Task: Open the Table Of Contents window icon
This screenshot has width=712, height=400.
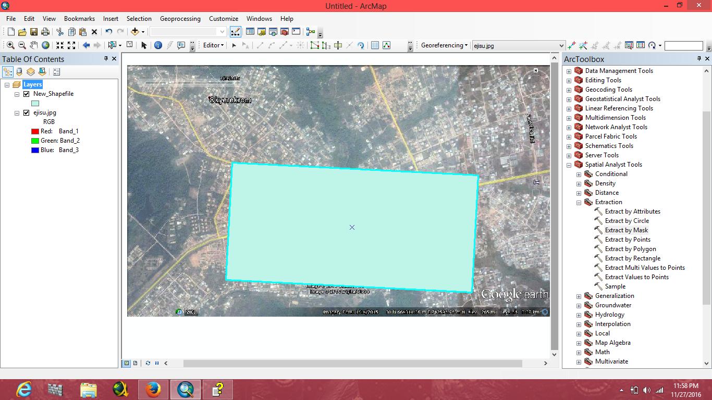Action: coord(250,32)
